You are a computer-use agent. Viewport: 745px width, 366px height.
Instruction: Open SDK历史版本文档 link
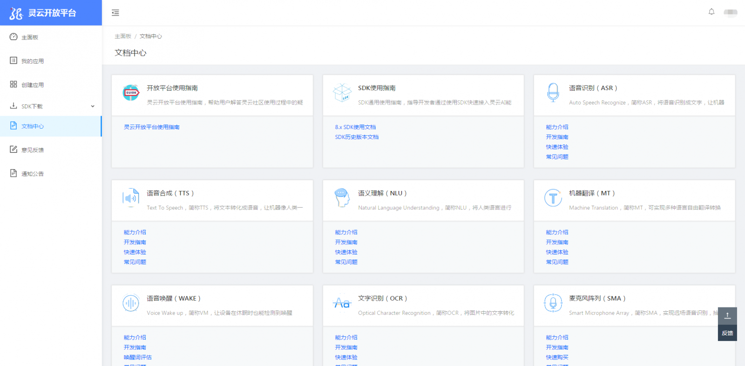357,137
